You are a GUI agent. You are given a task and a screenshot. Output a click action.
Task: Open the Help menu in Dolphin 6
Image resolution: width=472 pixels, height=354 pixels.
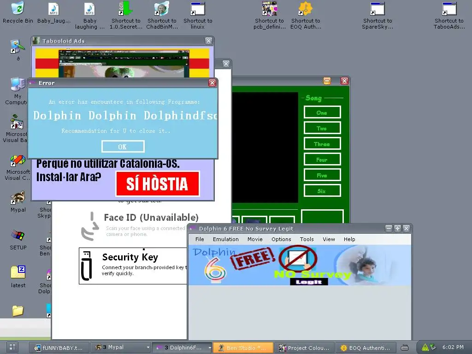[x=349, y=239]
